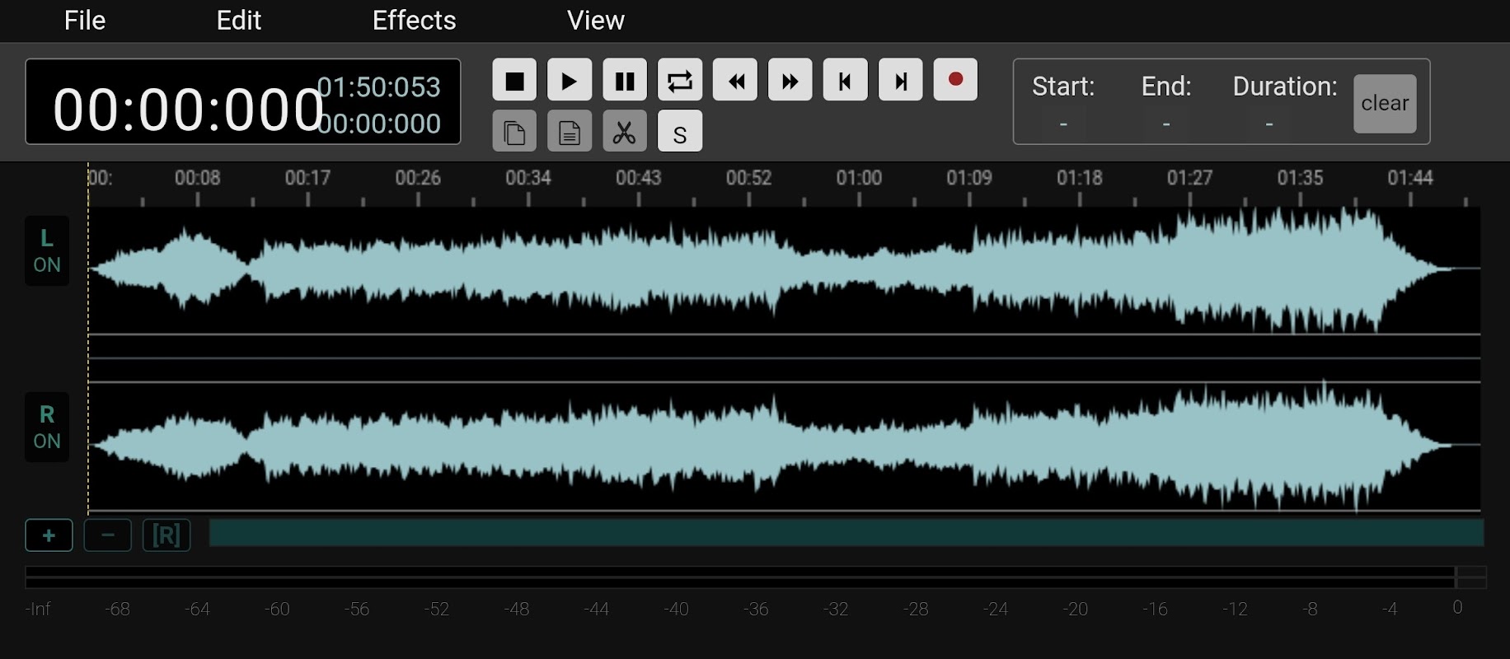This screenshot has width=1510, height=659.
Task: Zoom in with the plus button
Action: [49, 535]
